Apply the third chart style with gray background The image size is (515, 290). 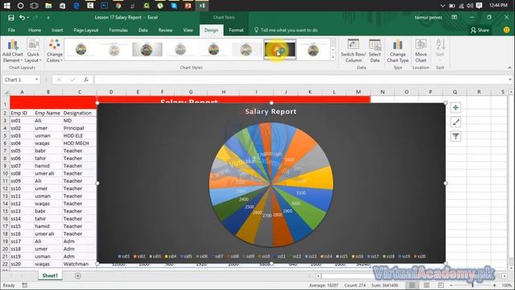(x=146, y=50)
